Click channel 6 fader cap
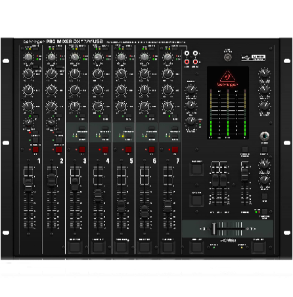Viewport: 293px width, 297px height. tap(145, 212)
